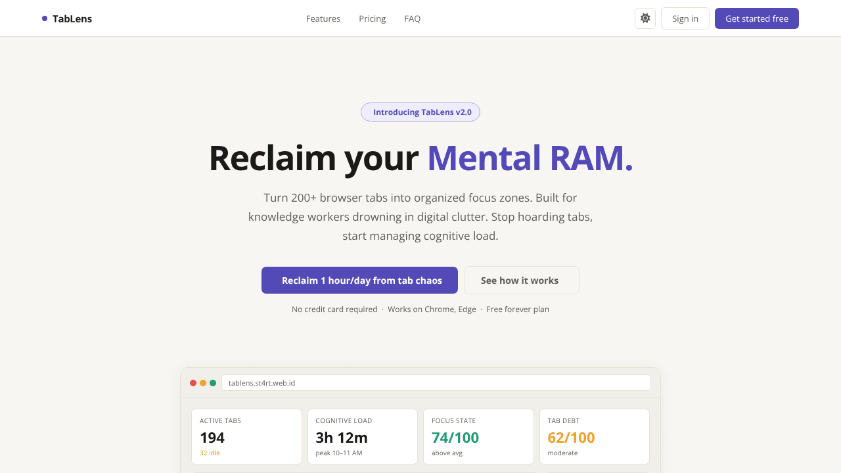Click the Sign in button
This screenshot has height=473, width=841.
[685, 18]
